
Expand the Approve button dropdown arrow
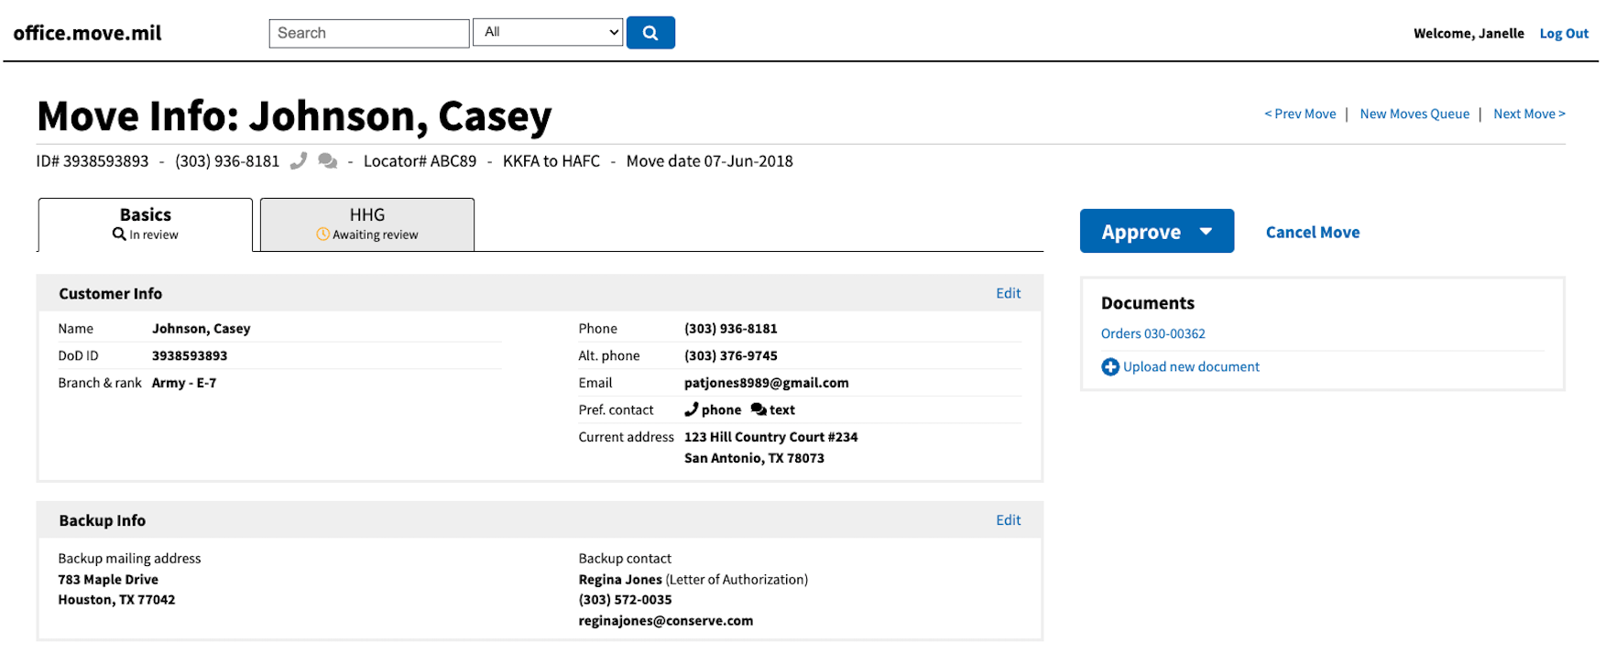[1206, 232]
